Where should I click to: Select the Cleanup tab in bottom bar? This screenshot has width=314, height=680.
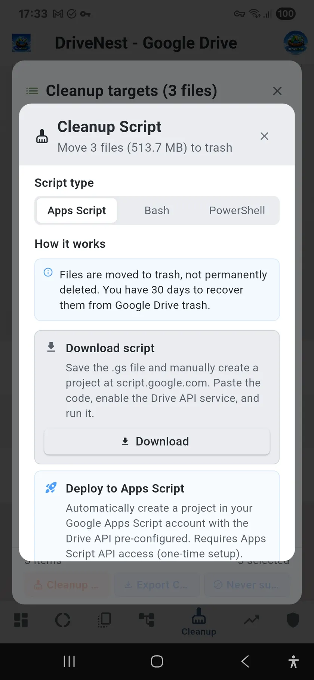click(x=199, y=622)
